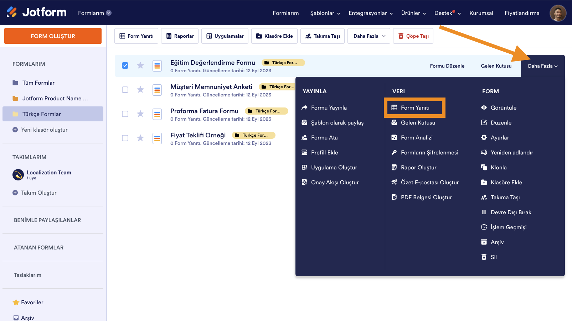
Task: Click eye icon next to Görüntüle
Action: click(x=484, y=107)
